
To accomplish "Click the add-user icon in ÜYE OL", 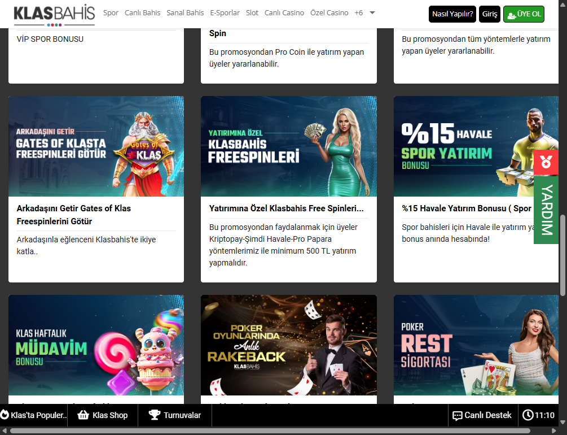I will [x=512, y=14].
